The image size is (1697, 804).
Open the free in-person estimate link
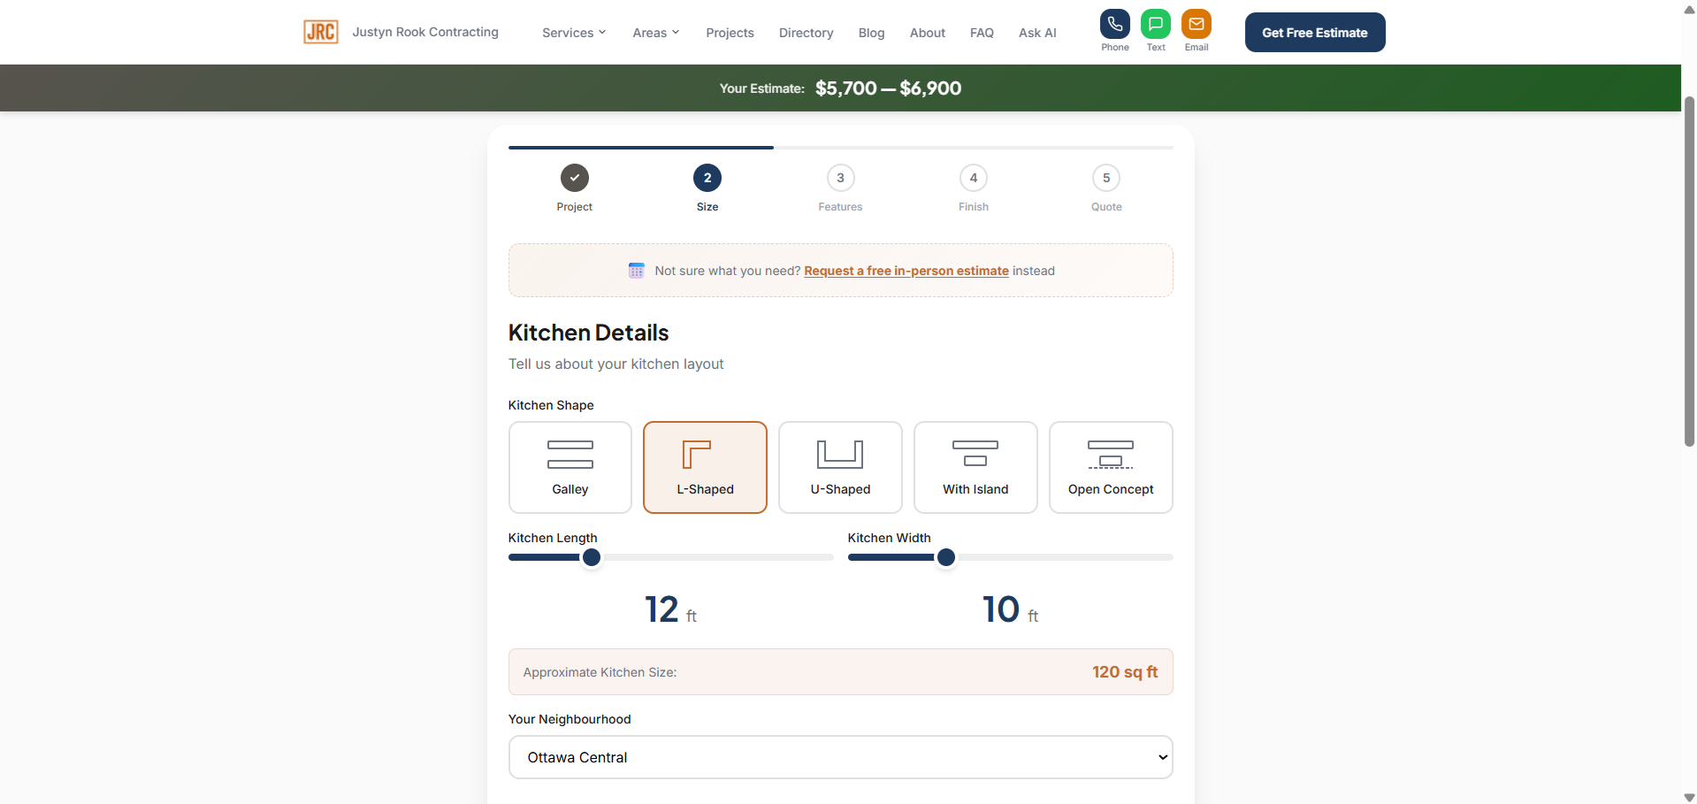906,271
